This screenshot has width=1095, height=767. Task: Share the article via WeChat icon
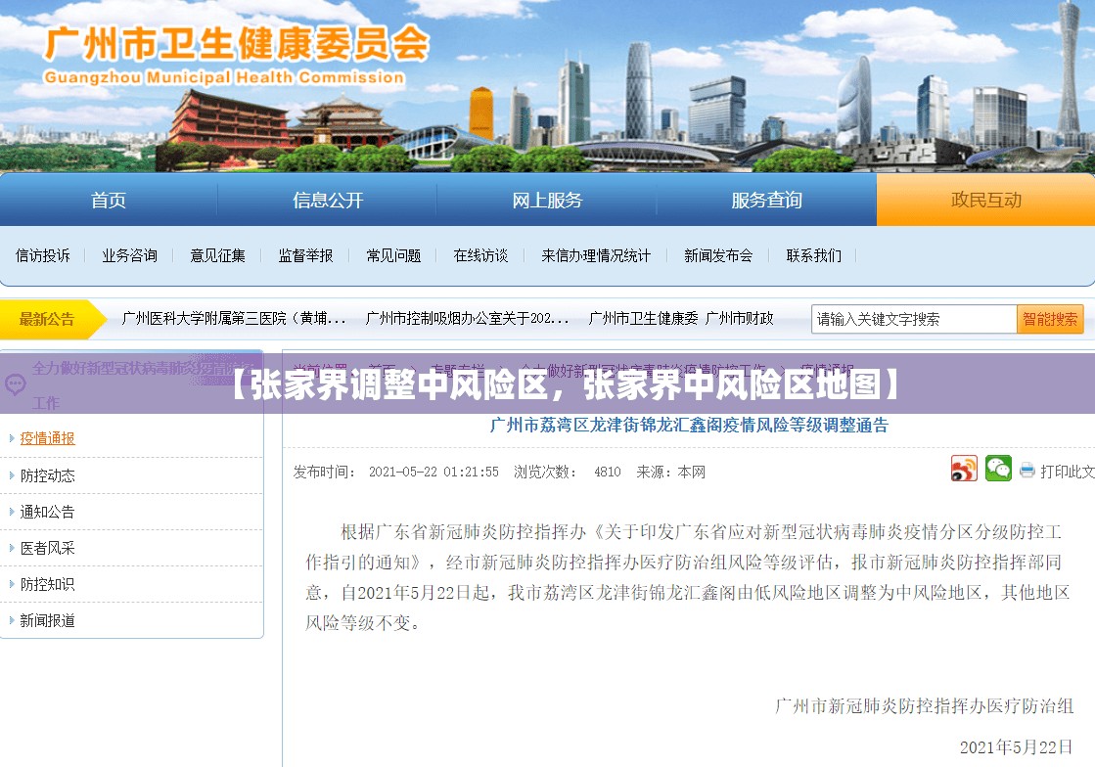tap(998, 469)
